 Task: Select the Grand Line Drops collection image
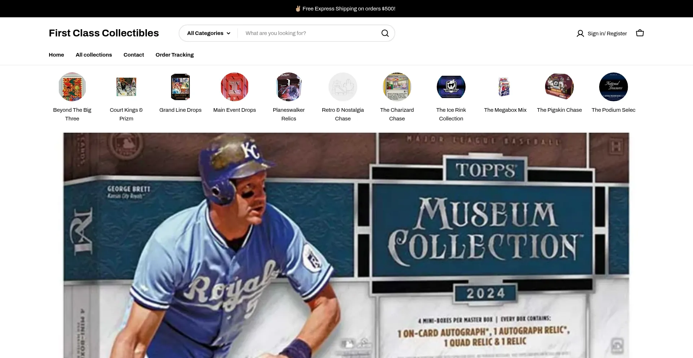180,87
